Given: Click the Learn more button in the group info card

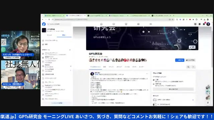Looking at the screenshot, I should (x=173, y=89).
